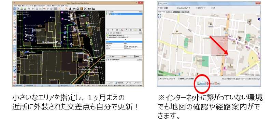Click the crossed tools icon in toolbar
The image size is (273, 122).
[x=85, y=9]
